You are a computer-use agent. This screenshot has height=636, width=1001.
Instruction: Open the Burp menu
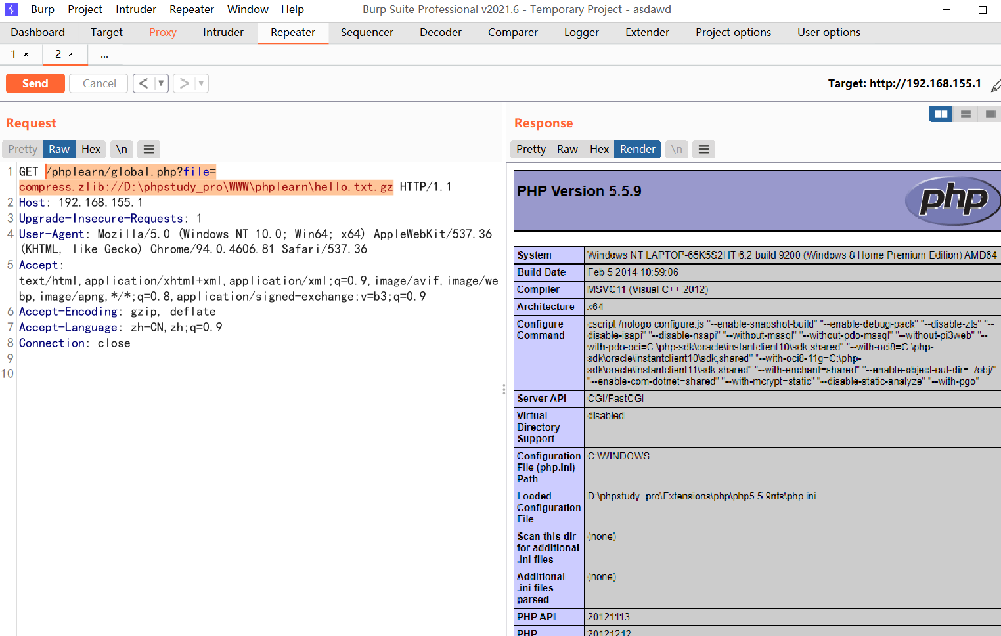point(43,9)
